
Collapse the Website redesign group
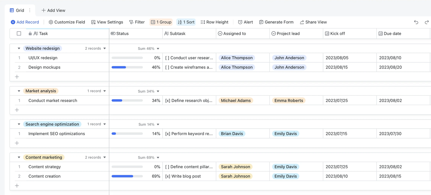(x=19, y=48)
